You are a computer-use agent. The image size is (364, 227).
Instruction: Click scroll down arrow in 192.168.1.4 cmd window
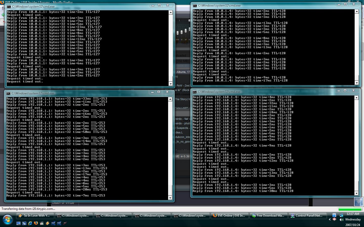(x=356, y=193)
